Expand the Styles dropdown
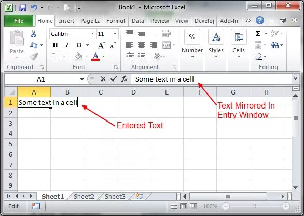 [x=216, y=57]
